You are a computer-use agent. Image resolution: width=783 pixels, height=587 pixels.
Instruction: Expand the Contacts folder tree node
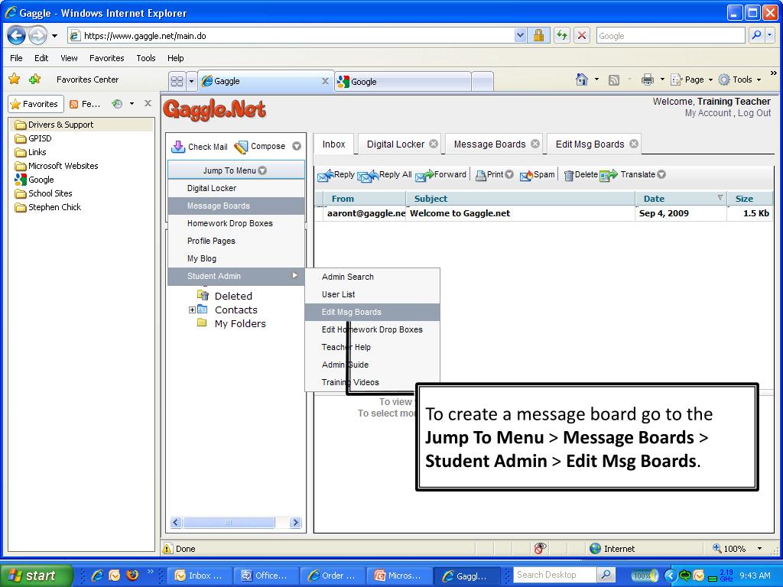tap(192, 310)
